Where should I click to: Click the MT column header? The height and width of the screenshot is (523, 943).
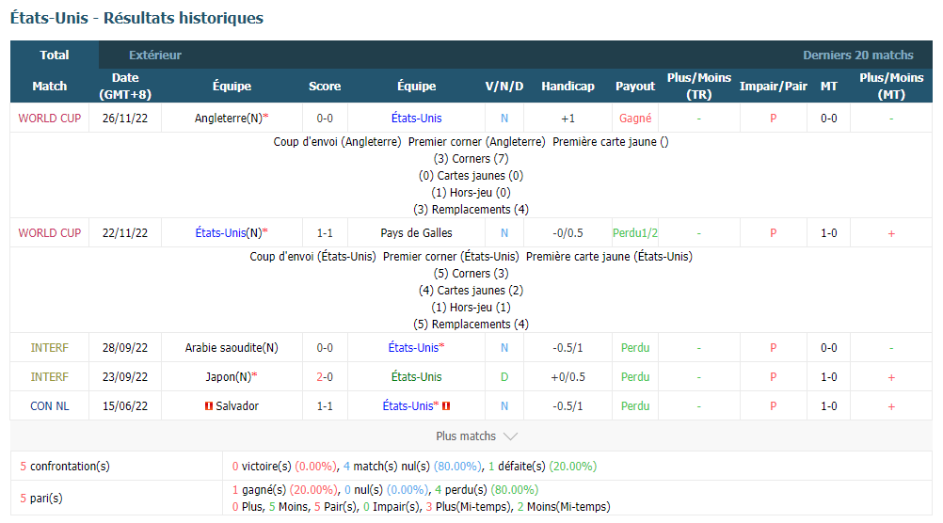click(x=829, y=86)
